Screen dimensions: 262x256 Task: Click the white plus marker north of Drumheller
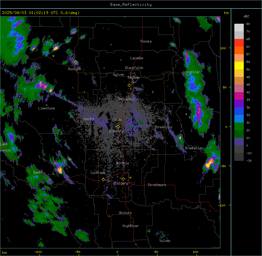[186, 114]
